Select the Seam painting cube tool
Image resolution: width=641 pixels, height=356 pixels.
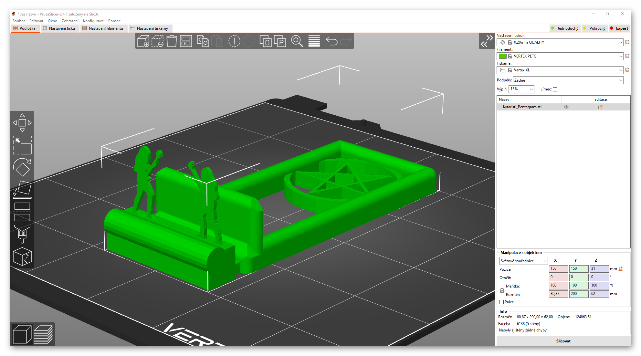click(22, 257)
